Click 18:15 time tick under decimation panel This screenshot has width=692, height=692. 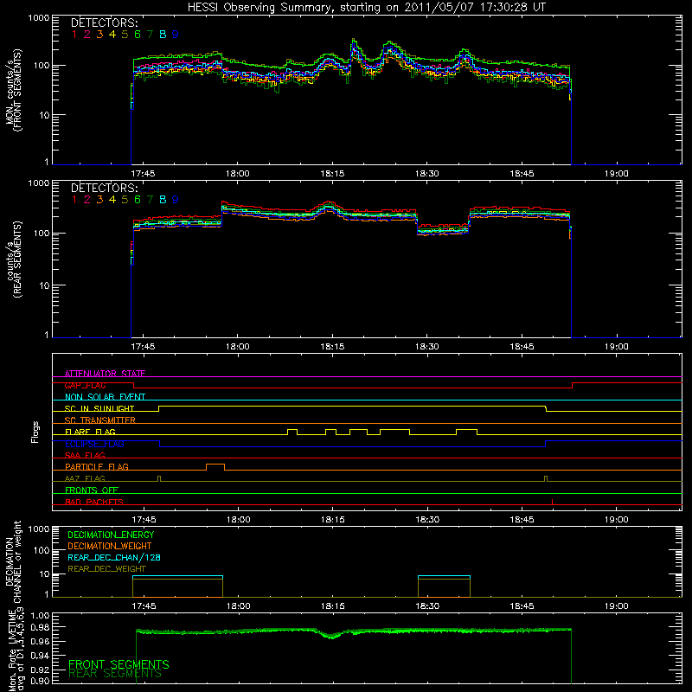[x=333, y=606]
